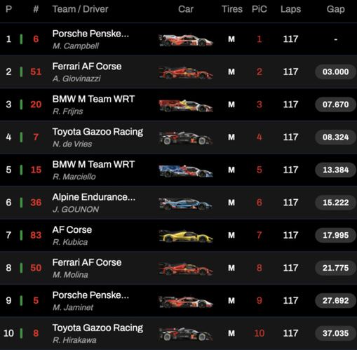The height and width of the screenshot is (350, 357).
Task: Sort by the Laps column header
Action: point(290,9)
